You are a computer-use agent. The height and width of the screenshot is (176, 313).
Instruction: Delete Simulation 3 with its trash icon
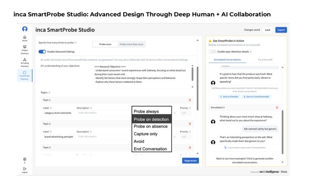click(x=277, y=108)
